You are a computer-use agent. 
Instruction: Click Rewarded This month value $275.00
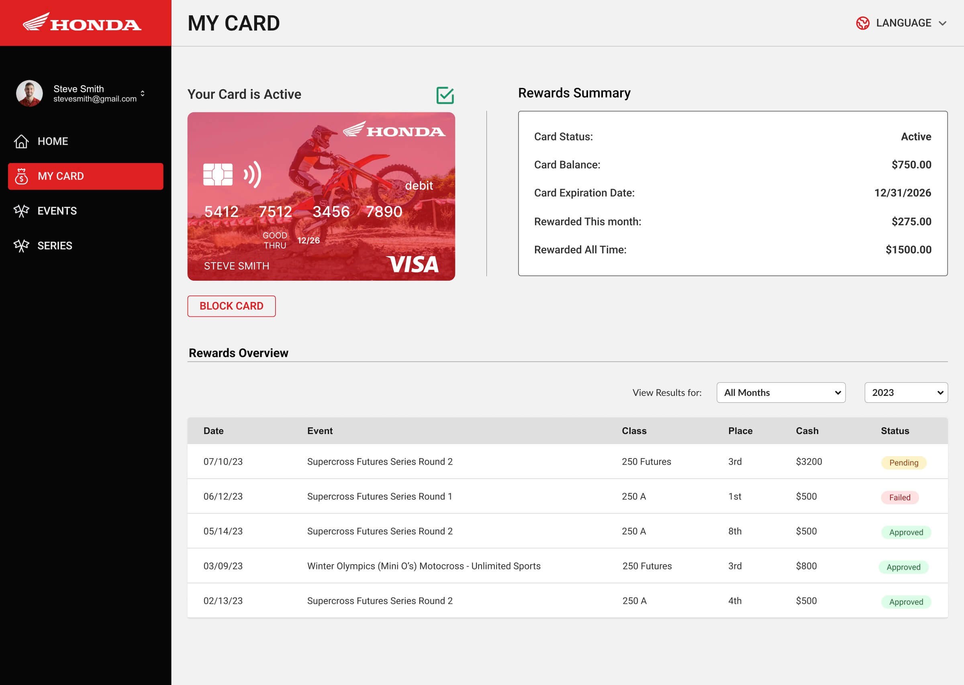(912, 222)
